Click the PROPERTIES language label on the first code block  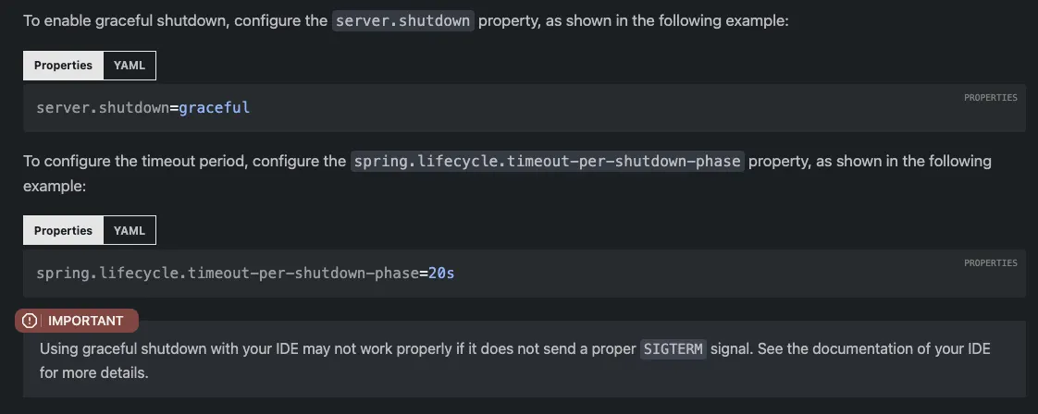coord(990,98)
